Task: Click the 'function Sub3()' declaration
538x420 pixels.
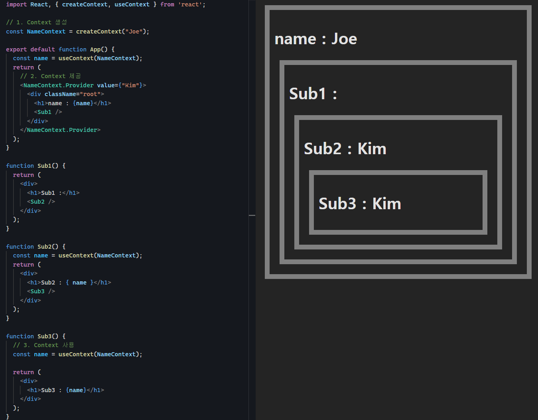Action: coord(36,336)
